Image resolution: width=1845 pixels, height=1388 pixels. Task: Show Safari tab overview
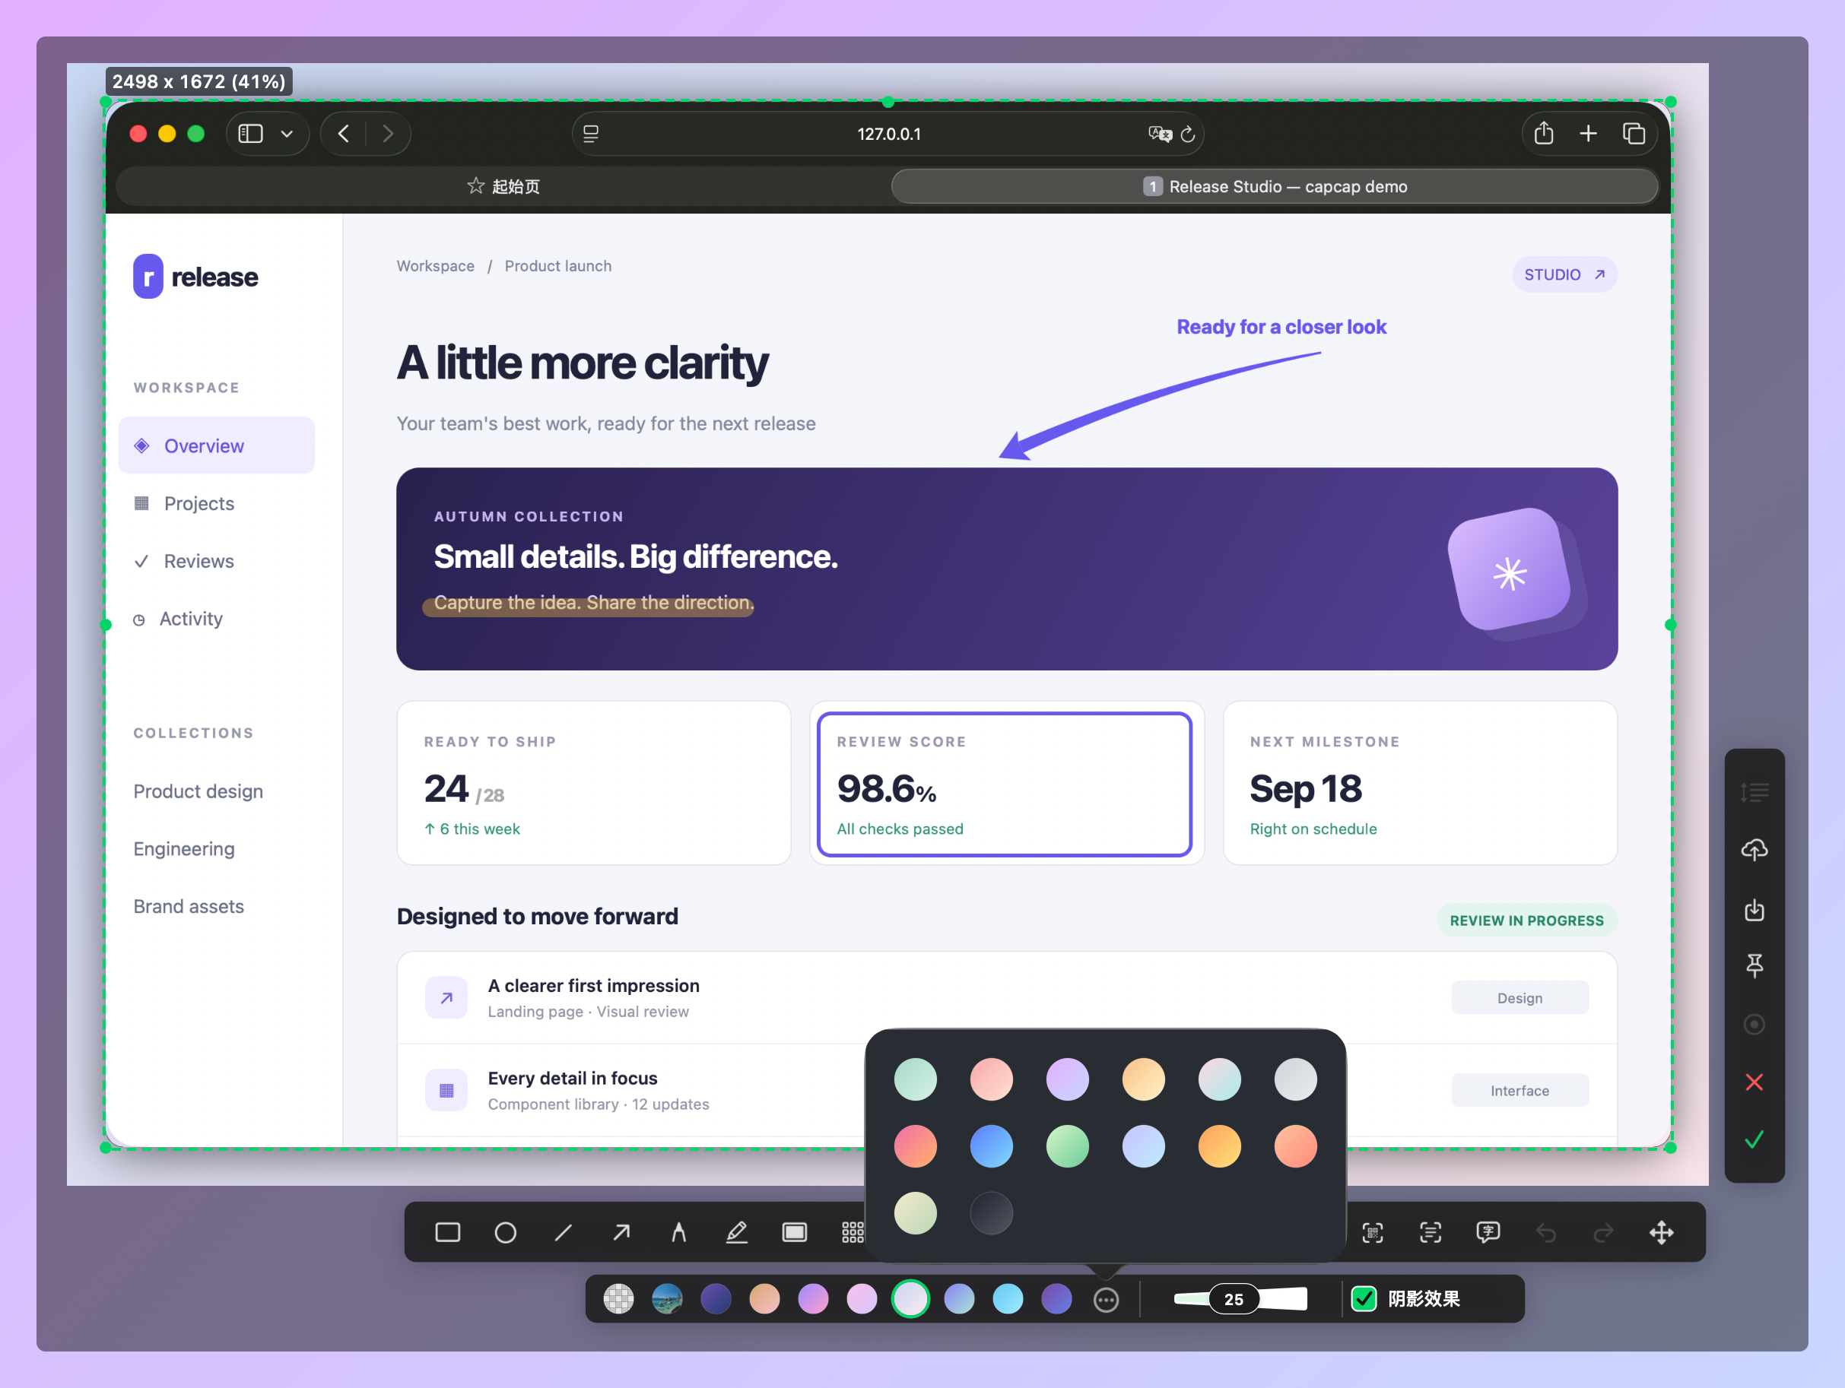pos(1634,133)
